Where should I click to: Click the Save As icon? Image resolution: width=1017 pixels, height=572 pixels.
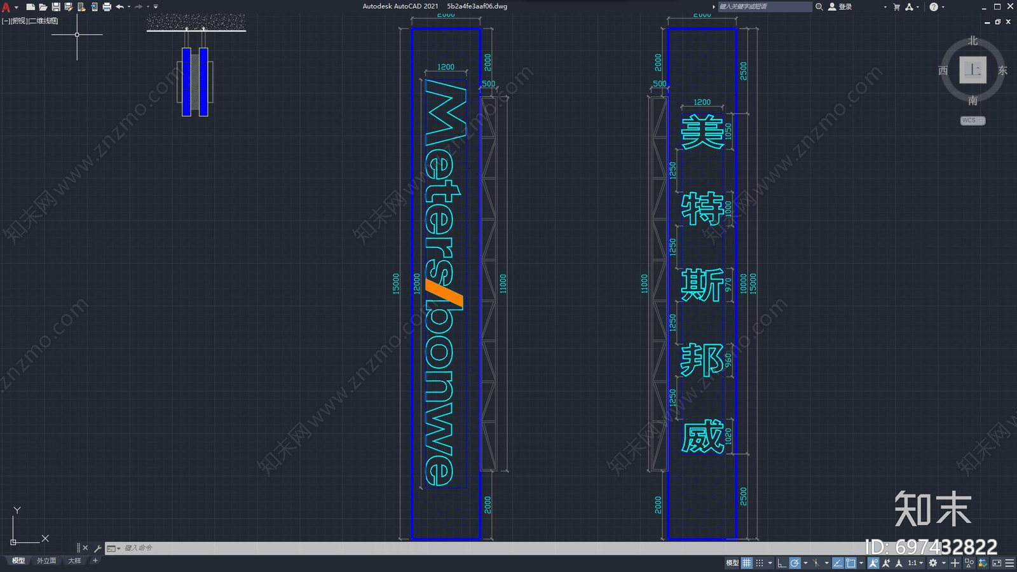pos(68,7)
